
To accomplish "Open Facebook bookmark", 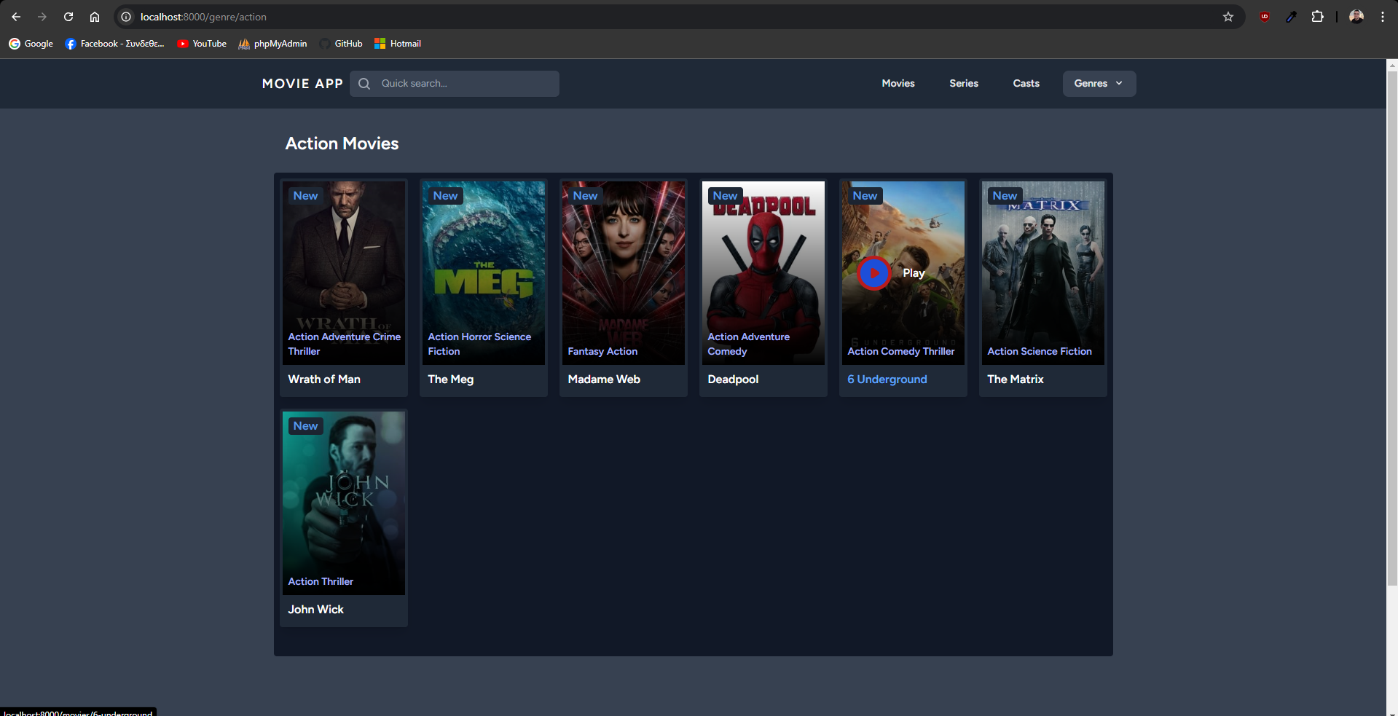I will (x=115, y=44).
